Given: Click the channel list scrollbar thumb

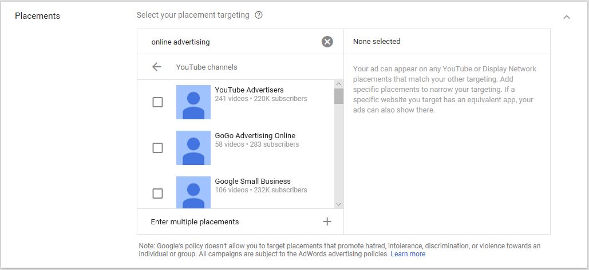Looking at the screenshot, I should coord(339,96).
